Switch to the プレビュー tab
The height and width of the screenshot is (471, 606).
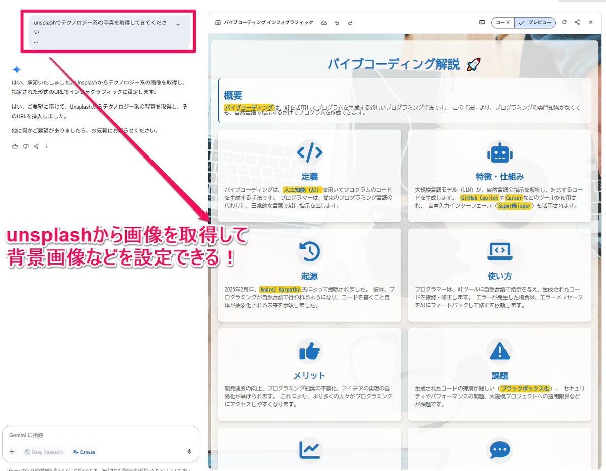pyautogui.click(x=535, y=23)
